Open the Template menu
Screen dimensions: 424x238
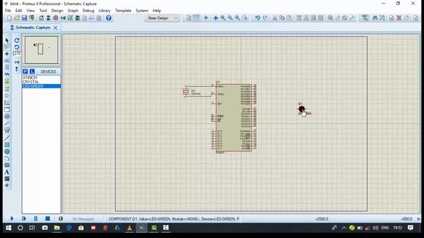point(123,11)
